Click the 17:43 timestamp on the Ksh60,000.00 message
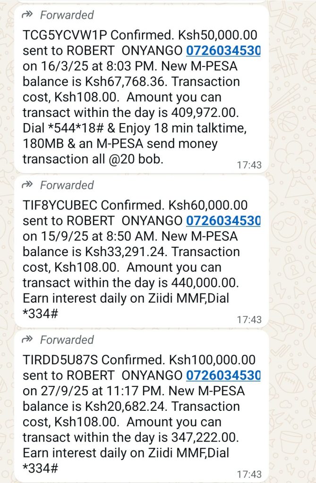 (249, 320)
